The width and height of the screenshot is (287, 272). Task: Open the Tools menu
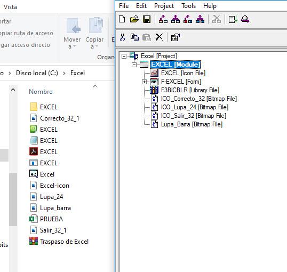[188, 6]
